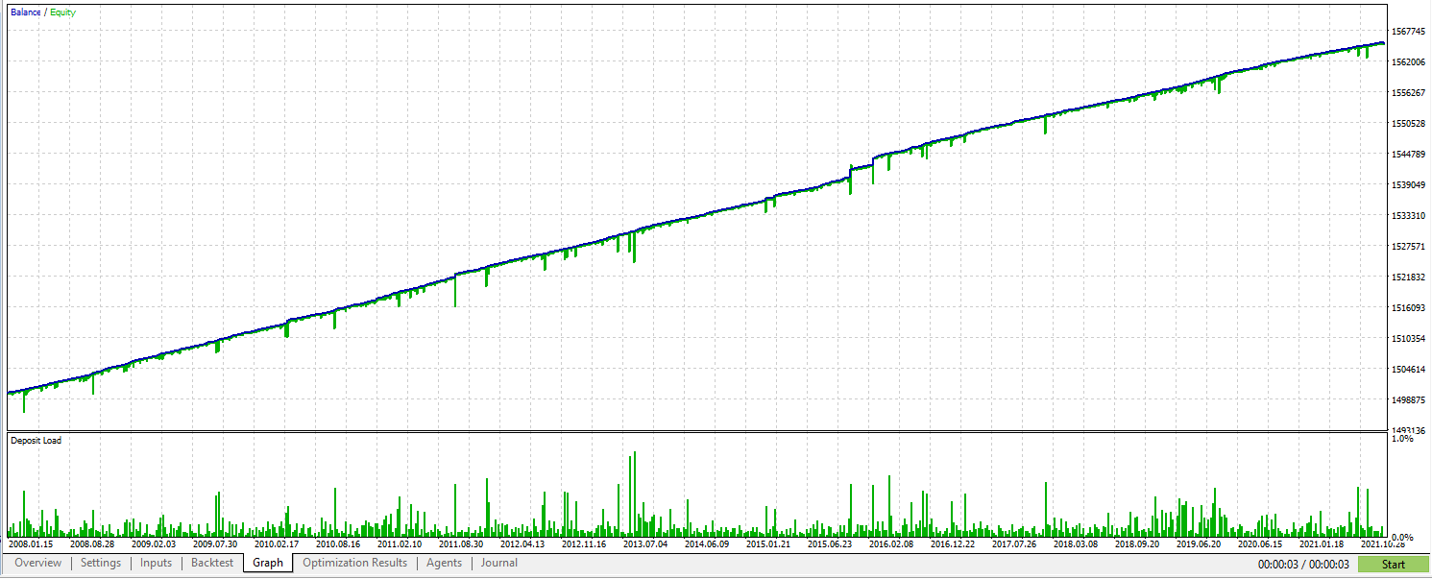View the Journal tab
This screenshot has height=579, width=1432.
point(499,564)
